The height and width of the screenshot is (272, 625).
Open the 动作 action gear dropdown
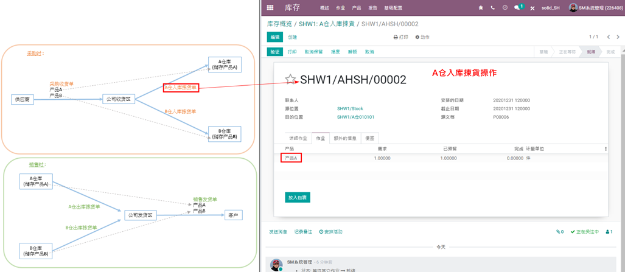point(422,37)
